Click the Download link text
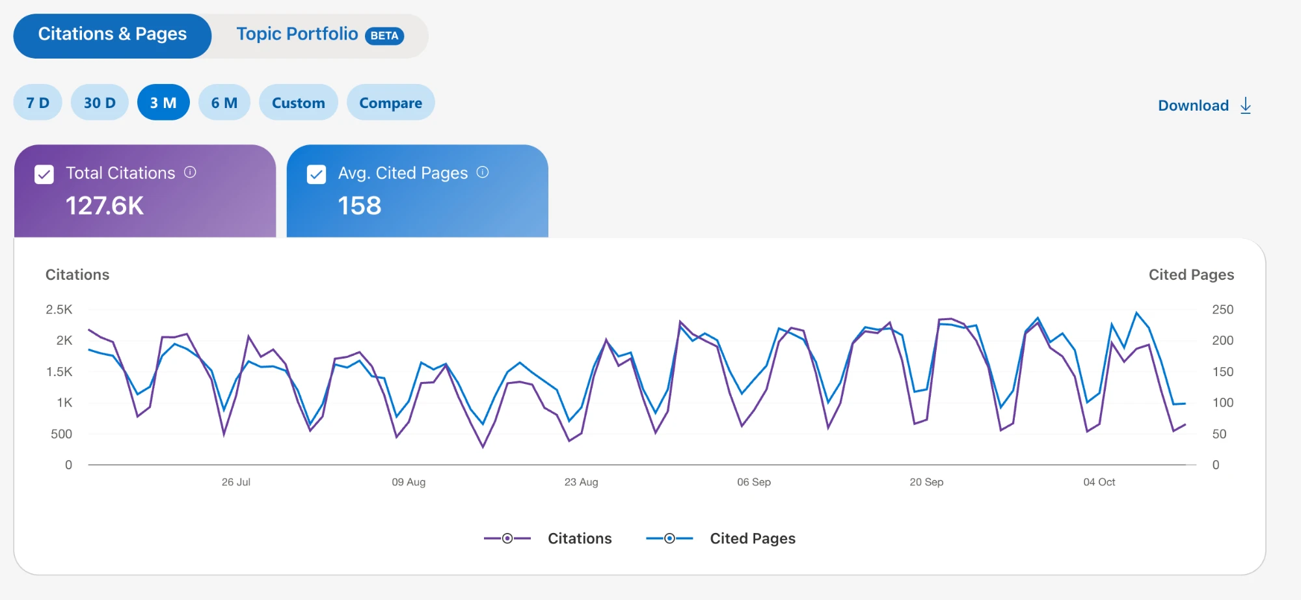1301x600 pixels. [1193, 105]
